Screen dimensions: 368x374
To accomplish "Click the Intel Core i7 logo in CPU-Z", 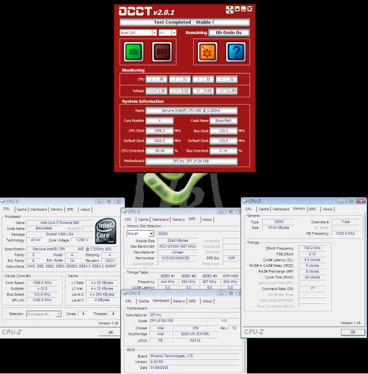I will (106, 231).
